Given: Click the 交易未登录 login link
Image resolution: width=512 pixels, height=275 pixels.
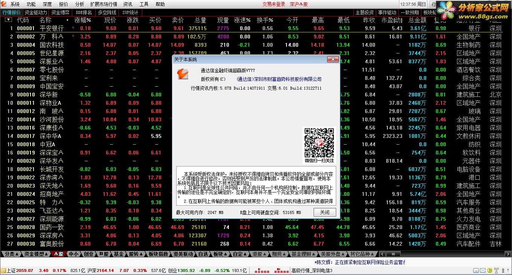Looking at the screenshot, I should (274, 4).
